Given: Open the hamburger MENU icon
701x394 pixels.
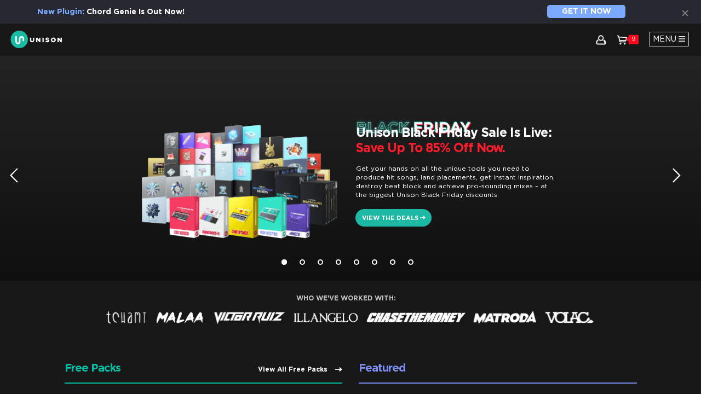Looking at the screenshot, I should click(x=683, y=39).
